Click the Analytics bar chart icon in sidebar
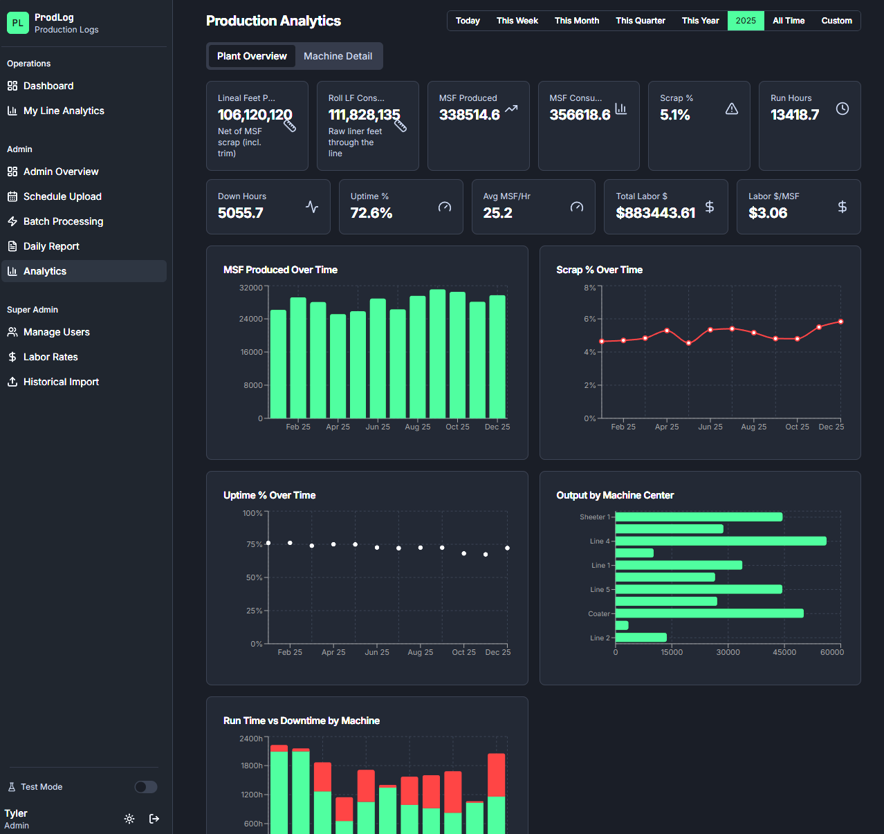Viewport: 884px width, 834px height. tap(12, 271)
